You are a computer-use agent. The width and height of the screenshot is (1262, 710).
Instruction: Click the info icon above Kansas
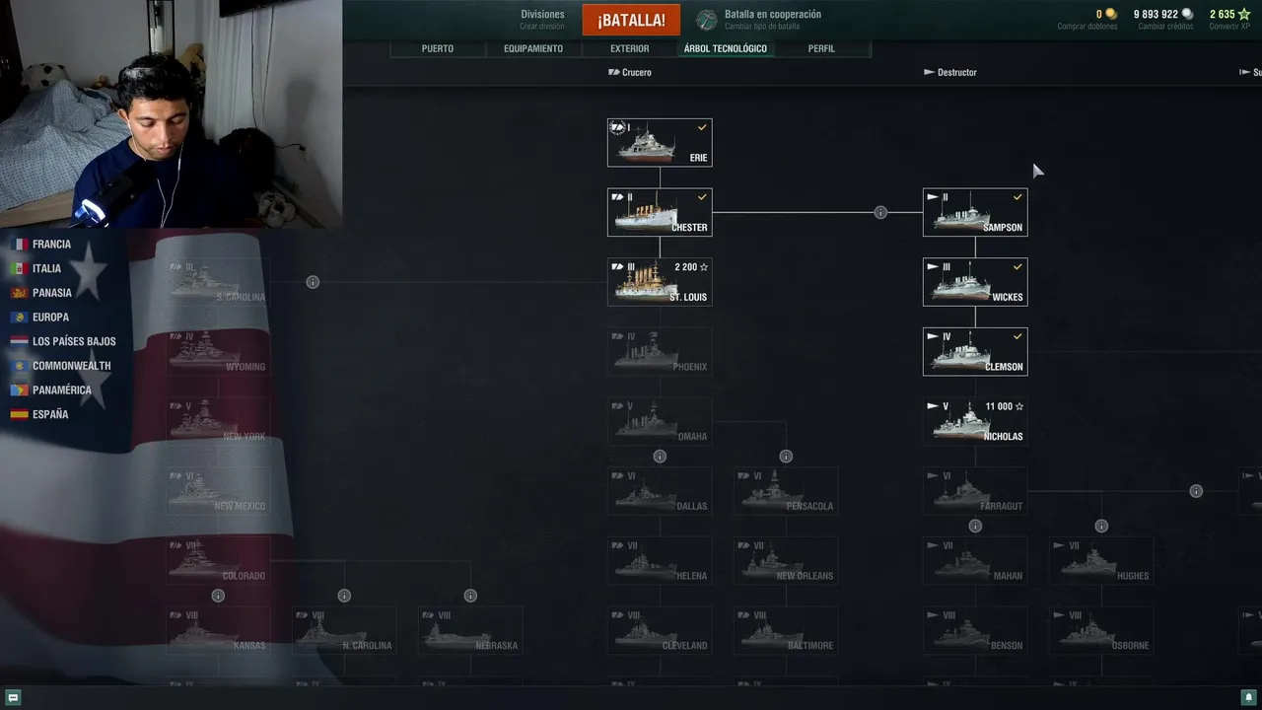click(218, 596)
